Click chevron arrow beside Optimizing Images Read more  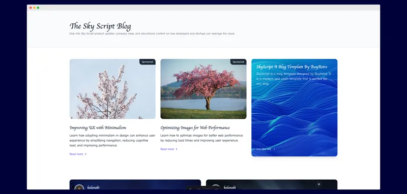point(177,149)
